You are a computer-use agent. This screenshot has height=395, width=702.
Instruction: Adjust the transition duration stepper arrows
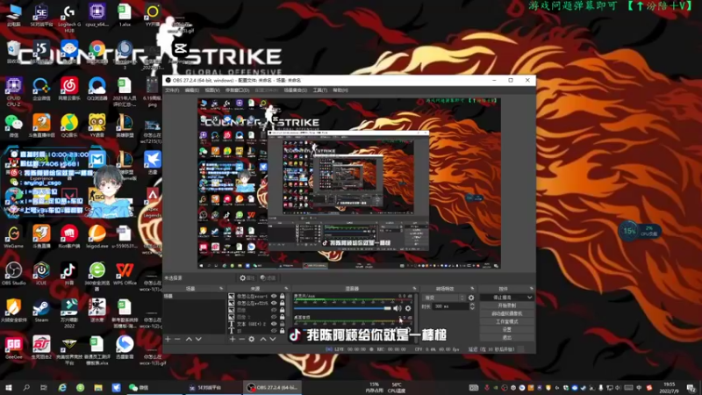[472, 306]
